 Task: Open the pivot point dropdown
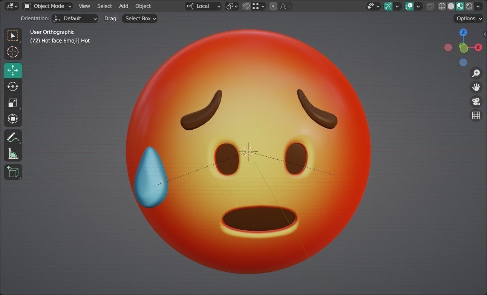(x=232, y=6)
